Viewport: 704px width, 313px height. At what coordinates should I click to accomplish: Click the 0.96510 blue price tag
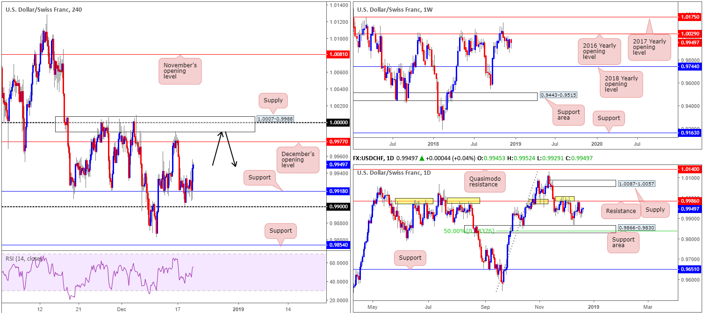pos(690,270)
